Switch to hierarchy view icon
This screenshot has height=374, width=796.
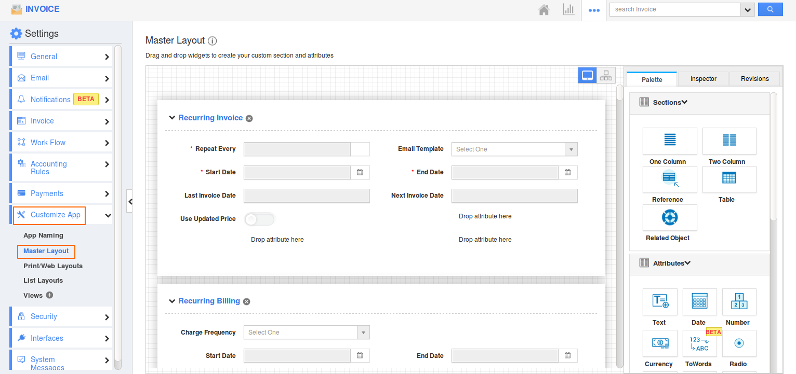pyautogui.click(x=606, y=75)
